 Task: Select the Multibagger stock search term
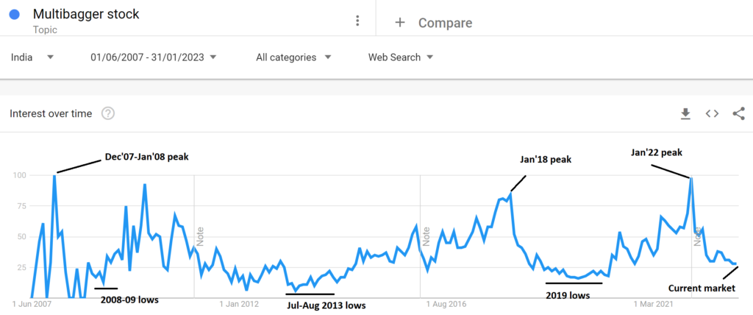(x=86, y=15)
